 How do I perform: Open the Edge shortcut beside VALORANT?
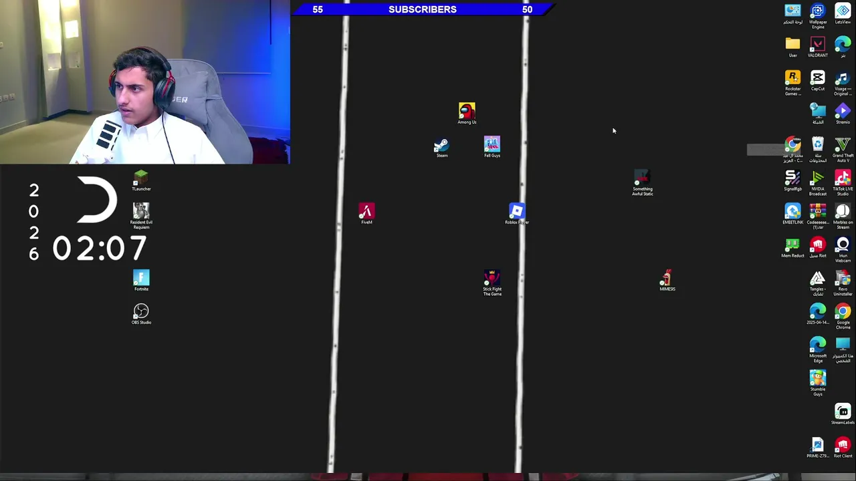(x=843, y=47)
